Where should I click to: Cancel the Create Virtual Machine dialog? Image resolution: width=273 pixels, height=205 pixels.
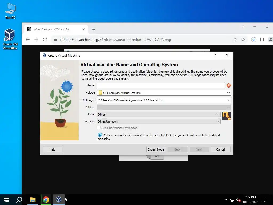pyautogui.click(x=220, y=149)
